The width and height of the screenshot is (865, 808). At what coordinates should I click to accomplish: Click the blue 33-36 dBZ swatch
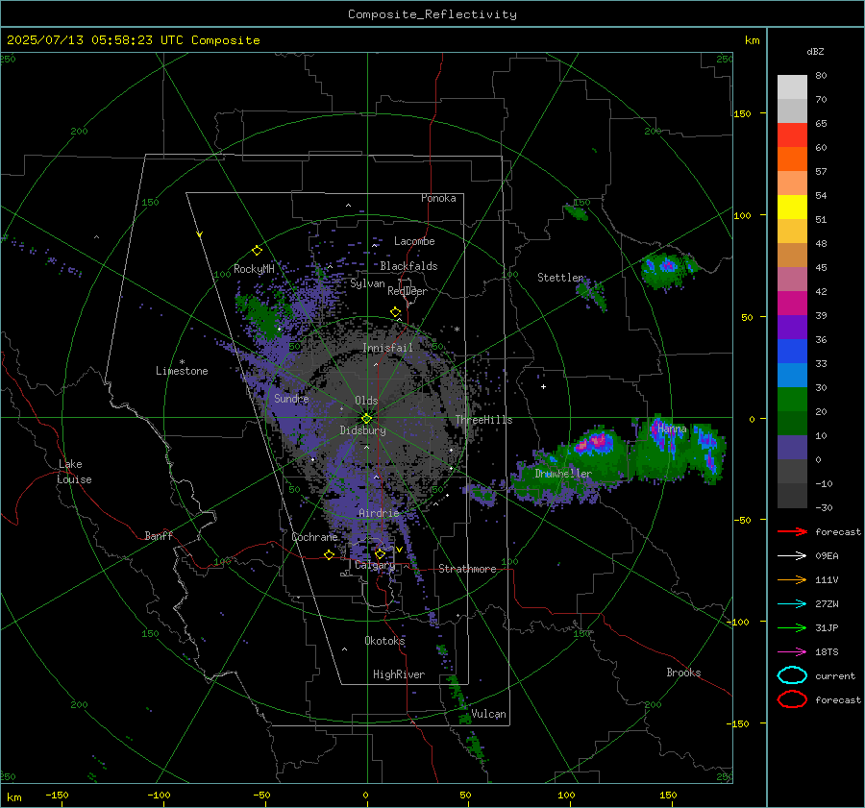click(792, 351)
